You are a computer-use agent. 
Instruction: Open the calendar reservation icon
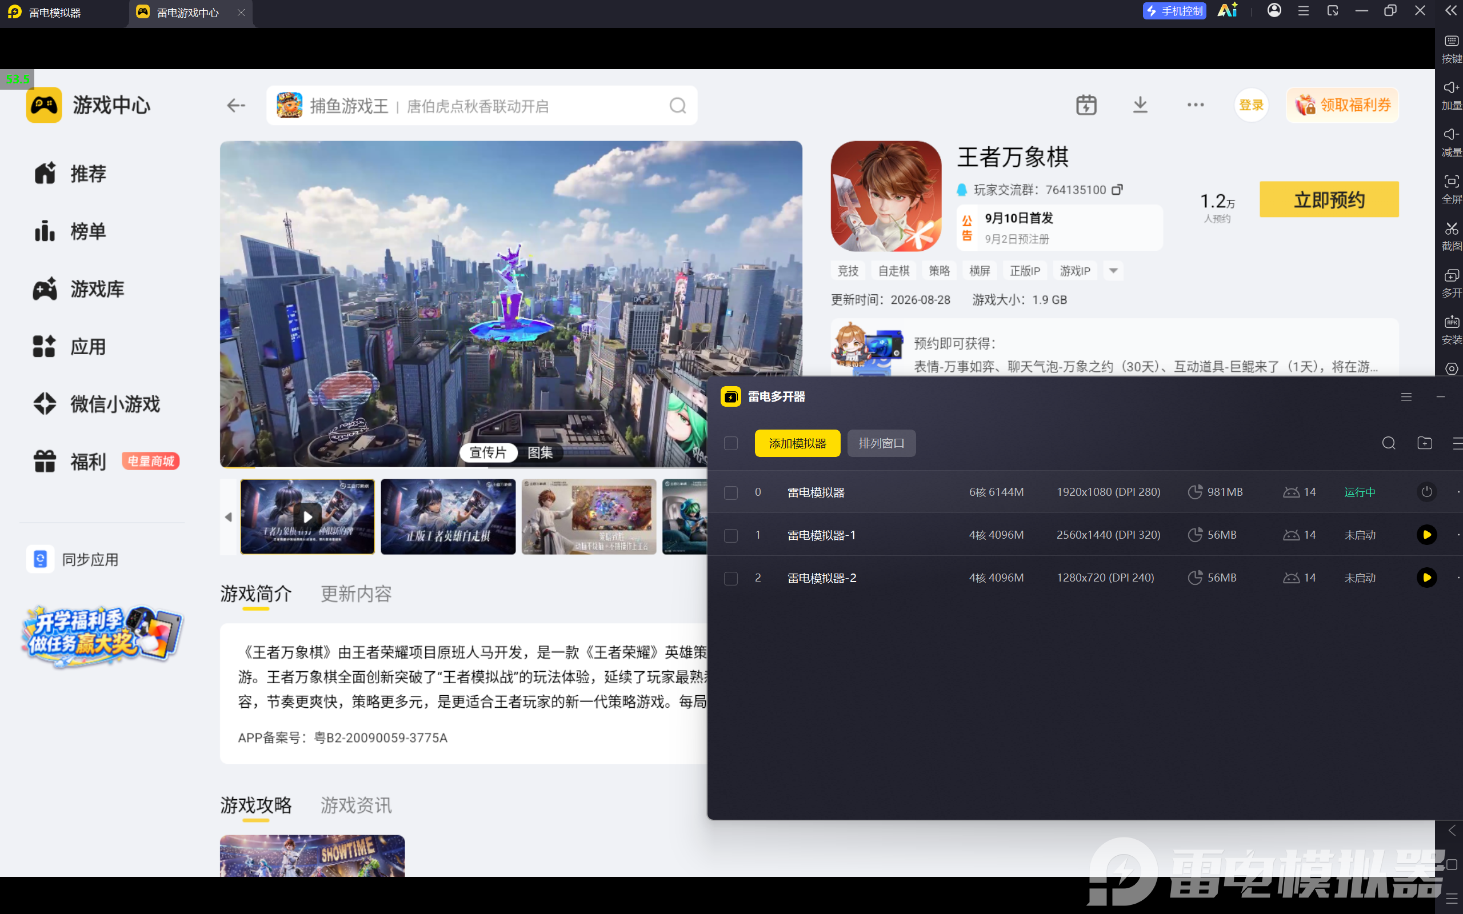(1086, 105)
